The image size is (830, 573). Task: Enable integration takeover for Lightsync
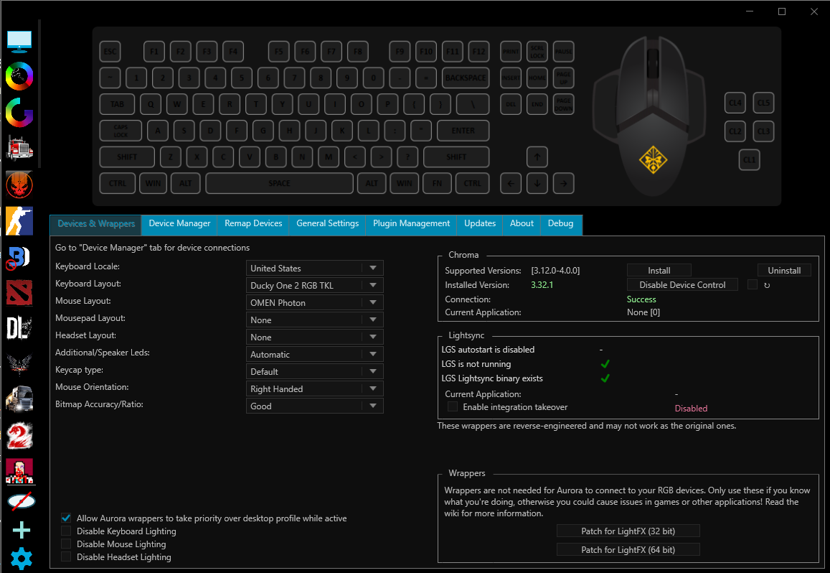[453, 406]
